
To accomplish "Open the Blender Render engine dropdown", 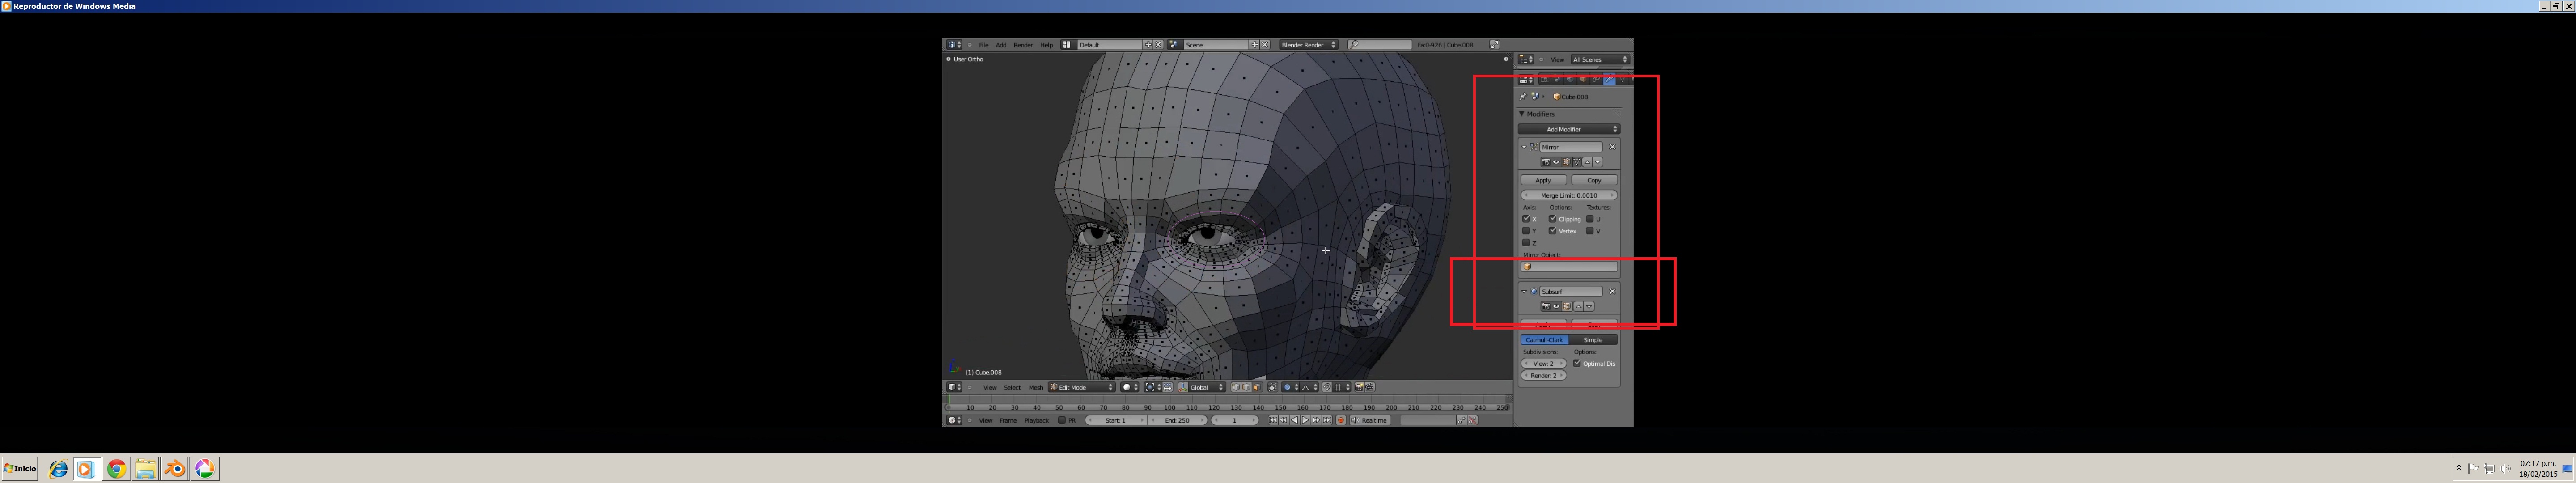I will click(1309, 45).
